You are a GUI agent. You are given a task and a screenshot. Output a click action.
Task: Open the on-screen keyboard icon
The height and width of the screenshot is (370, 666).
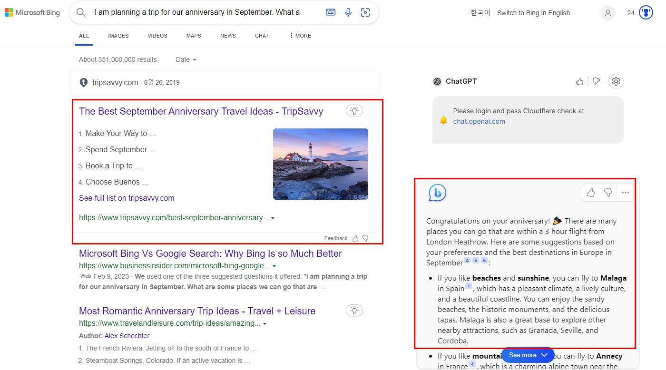pyautogui.click(x=331, y=12)
